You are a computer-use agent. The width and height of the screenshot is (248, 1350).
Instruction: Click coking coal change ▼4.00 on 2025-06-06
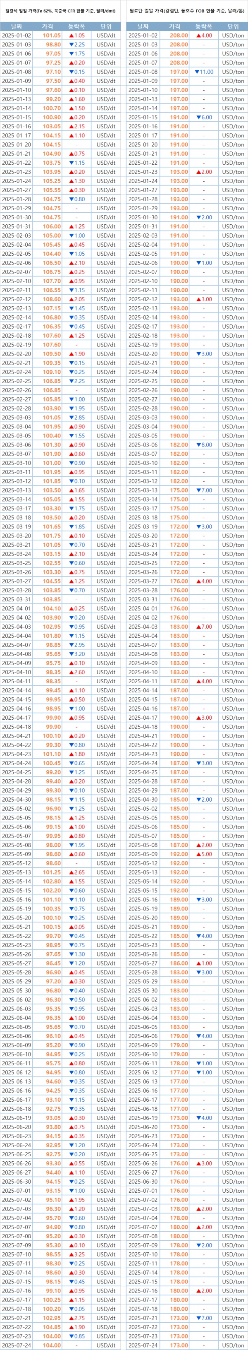pos(204,1036)
